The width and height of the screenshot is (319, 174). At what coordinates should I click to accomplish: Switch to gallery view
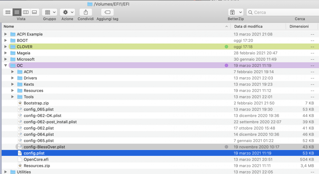point(34,12)
